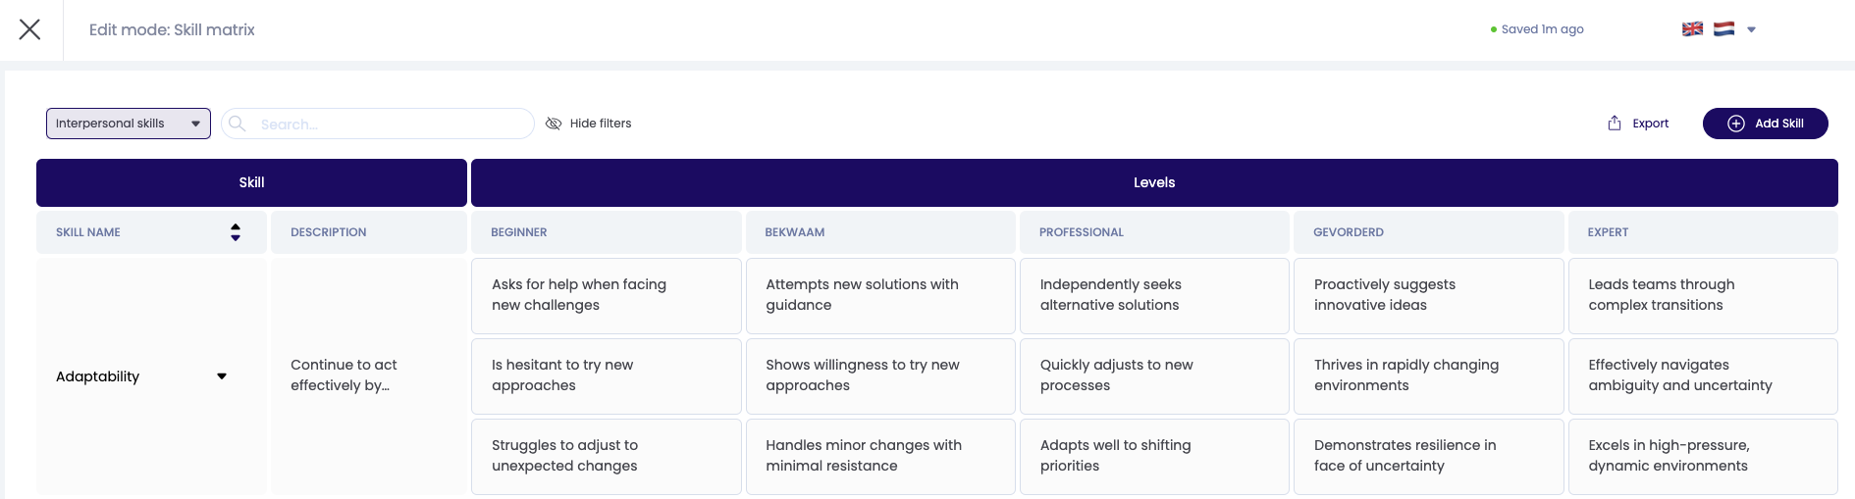Select the Netherlands Dutch flag
Screen dimensions: 1855x499
pos(1723,29)
